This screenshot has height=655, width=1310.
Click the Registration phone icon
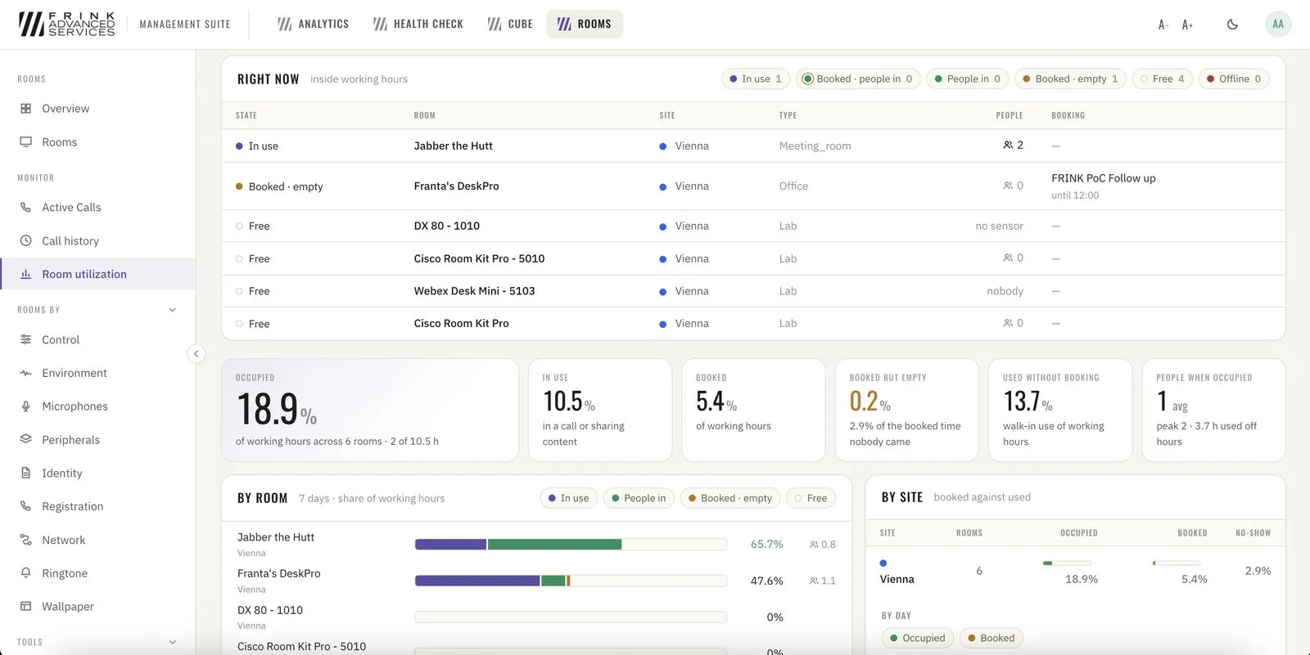(25, 507)
